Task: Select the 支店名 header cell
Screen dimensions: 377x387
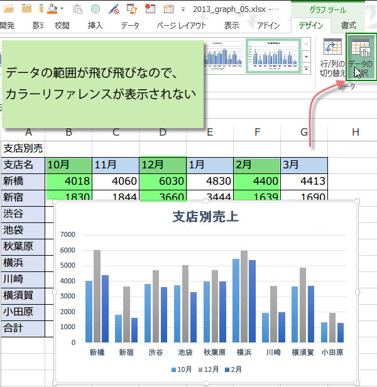Action: (23, 165)
